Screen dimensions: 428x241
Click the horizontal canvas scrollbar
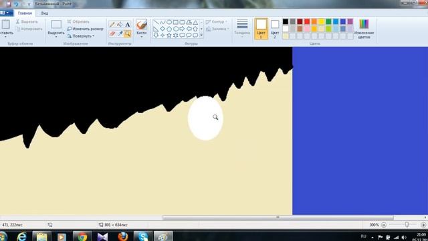pyautogui.click(x=278, y=218)
